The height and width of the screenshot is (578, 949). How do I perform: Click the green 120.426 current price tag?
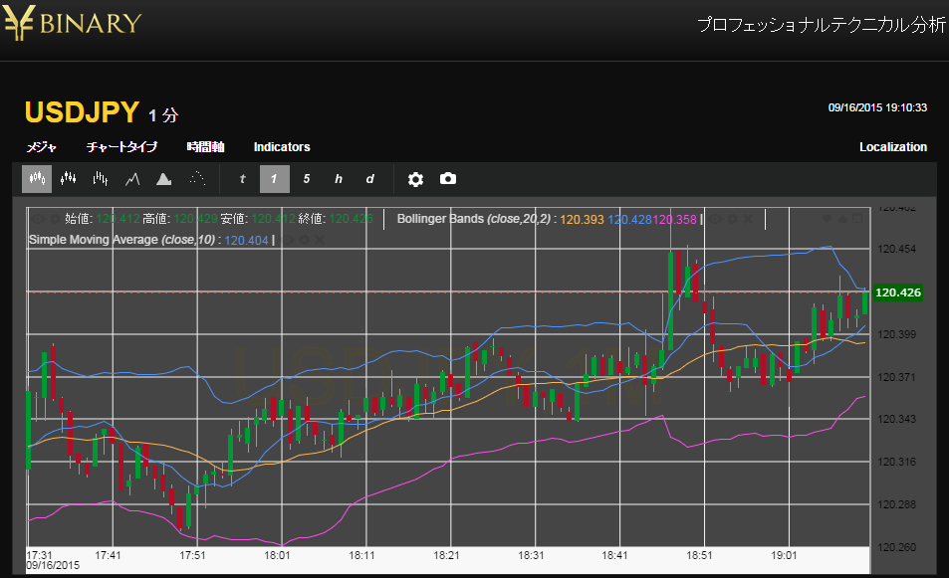pos(898,292)
